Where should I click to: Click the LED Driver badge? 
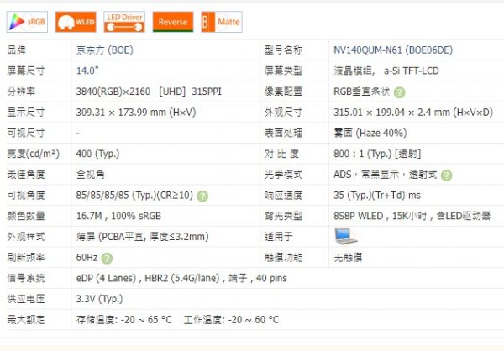pyautogui.click(x=124, y=22)
